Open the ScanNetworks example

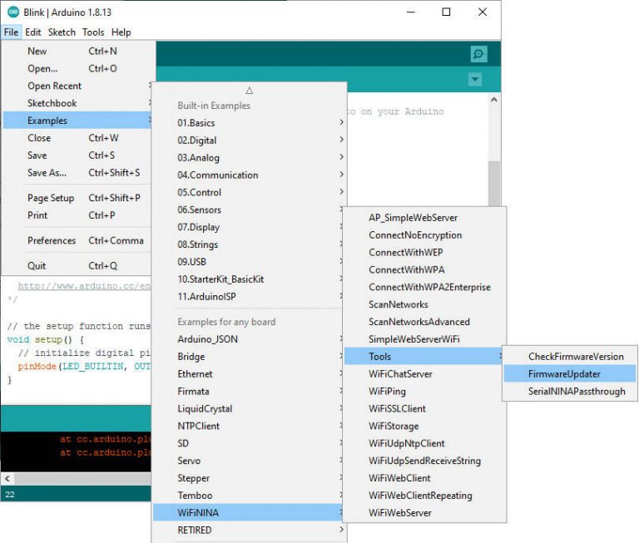[424, 304]
